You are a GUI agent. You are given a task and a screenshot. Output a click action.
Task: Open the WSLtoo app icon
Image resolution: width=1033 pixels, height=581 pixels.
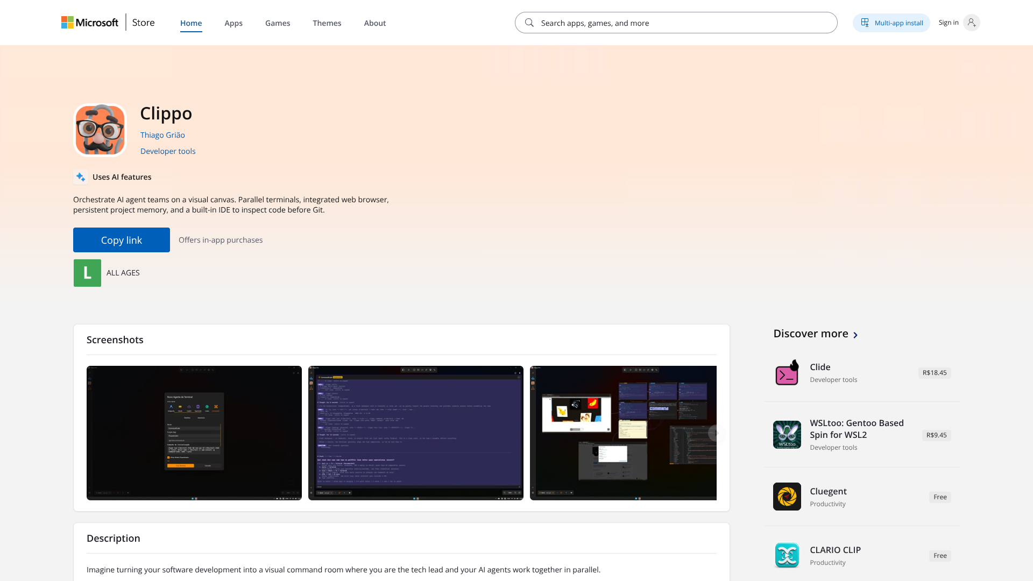click(x=787, y=435)
